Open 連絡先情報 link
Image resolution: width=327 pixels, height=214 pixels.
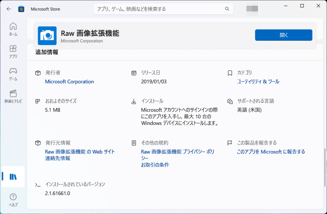(x=58, y=158)
